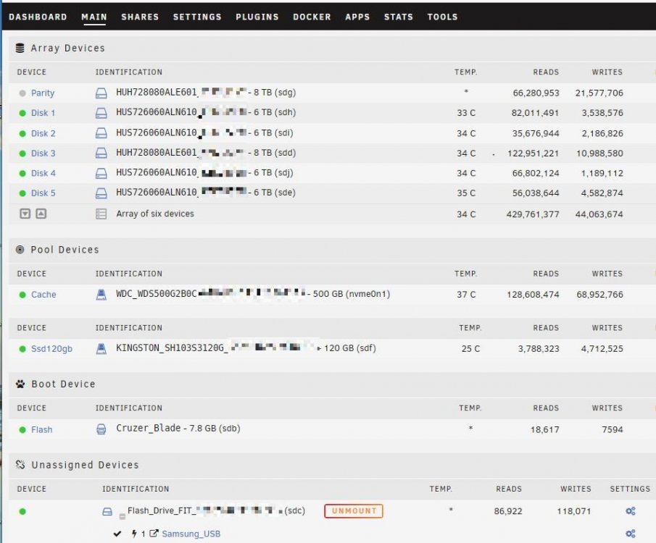656x543 pixels.
Task: Click the Cruzer_Blade flash drive icon
Action: (101, 429)
